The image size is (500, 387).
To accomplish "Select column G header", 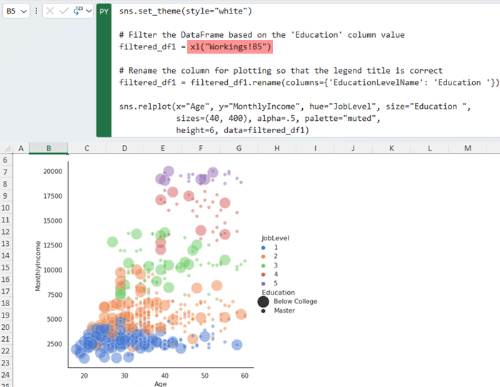I will pos(239,148).
